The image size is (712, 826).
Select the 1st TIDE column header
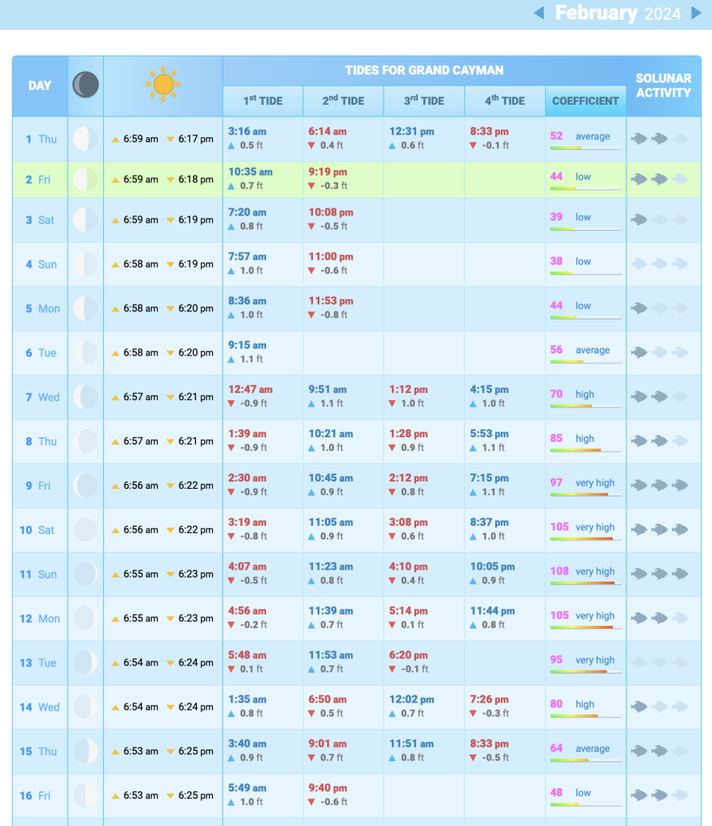(x=263, y=101)
